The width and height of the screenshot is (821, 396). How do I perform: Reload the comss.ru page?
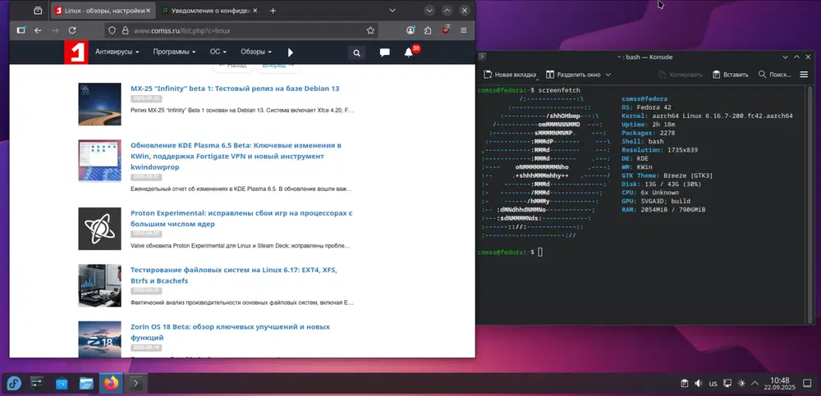(72, 30)
